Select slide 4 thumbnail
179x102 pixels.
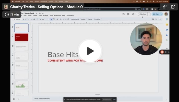point(21,56)
